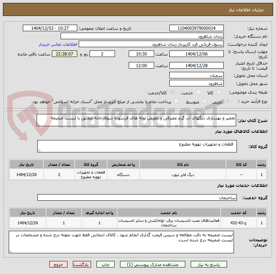Click the نام کالا column header
Screen dimensions: 276x274
183,164
